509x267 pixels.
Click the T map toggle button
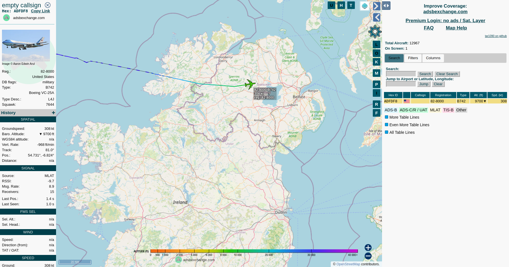(x=351, y=5)
